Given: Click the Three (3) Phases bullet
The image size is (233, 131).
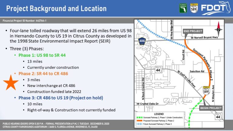Looking at the screenshot, I should point(27,49).
